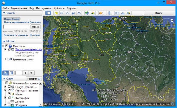The height and width of the screenshot is (108, 177).
Task: Check the Временные метки checkbox
Action: [7, 59]
